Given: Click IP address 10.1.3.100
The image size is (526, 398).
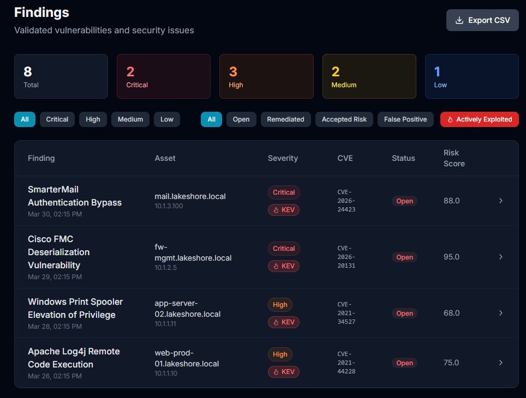Looking at the screenshot, I should (169, 206).
